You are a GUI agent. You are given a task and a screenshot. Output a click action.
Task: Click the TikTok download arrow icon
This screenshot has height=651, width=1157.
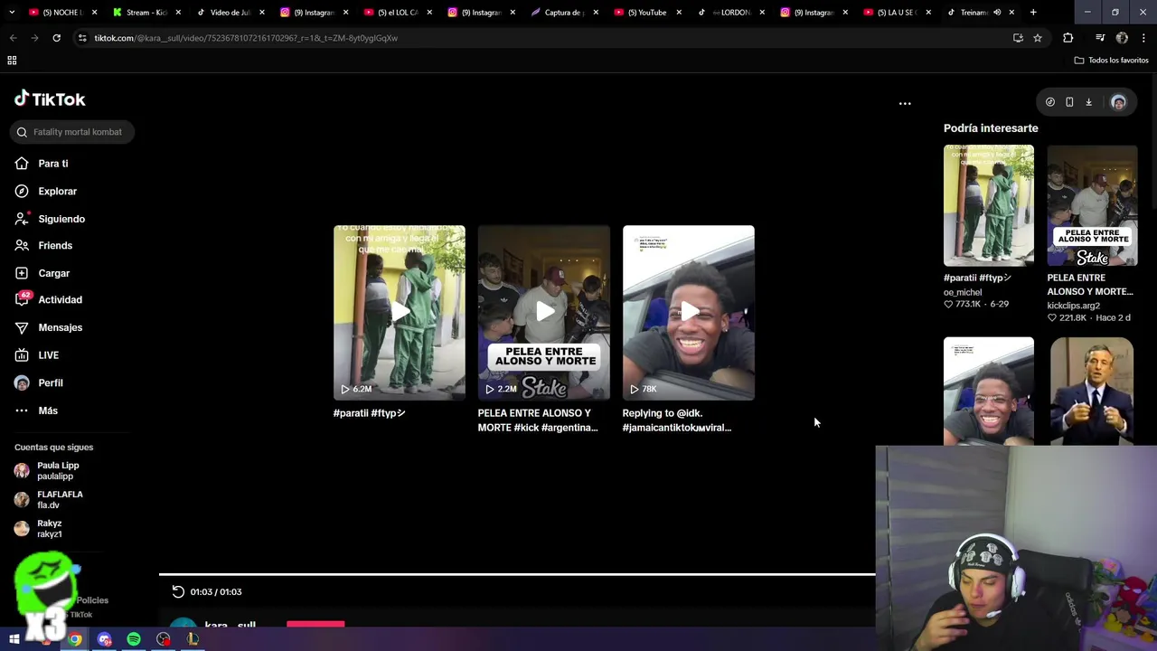1089,102
